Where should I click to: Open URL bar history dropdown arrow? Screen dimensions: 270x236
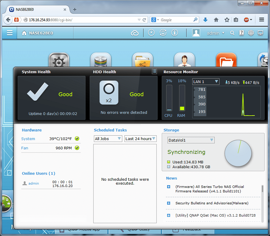pos(139,20)
